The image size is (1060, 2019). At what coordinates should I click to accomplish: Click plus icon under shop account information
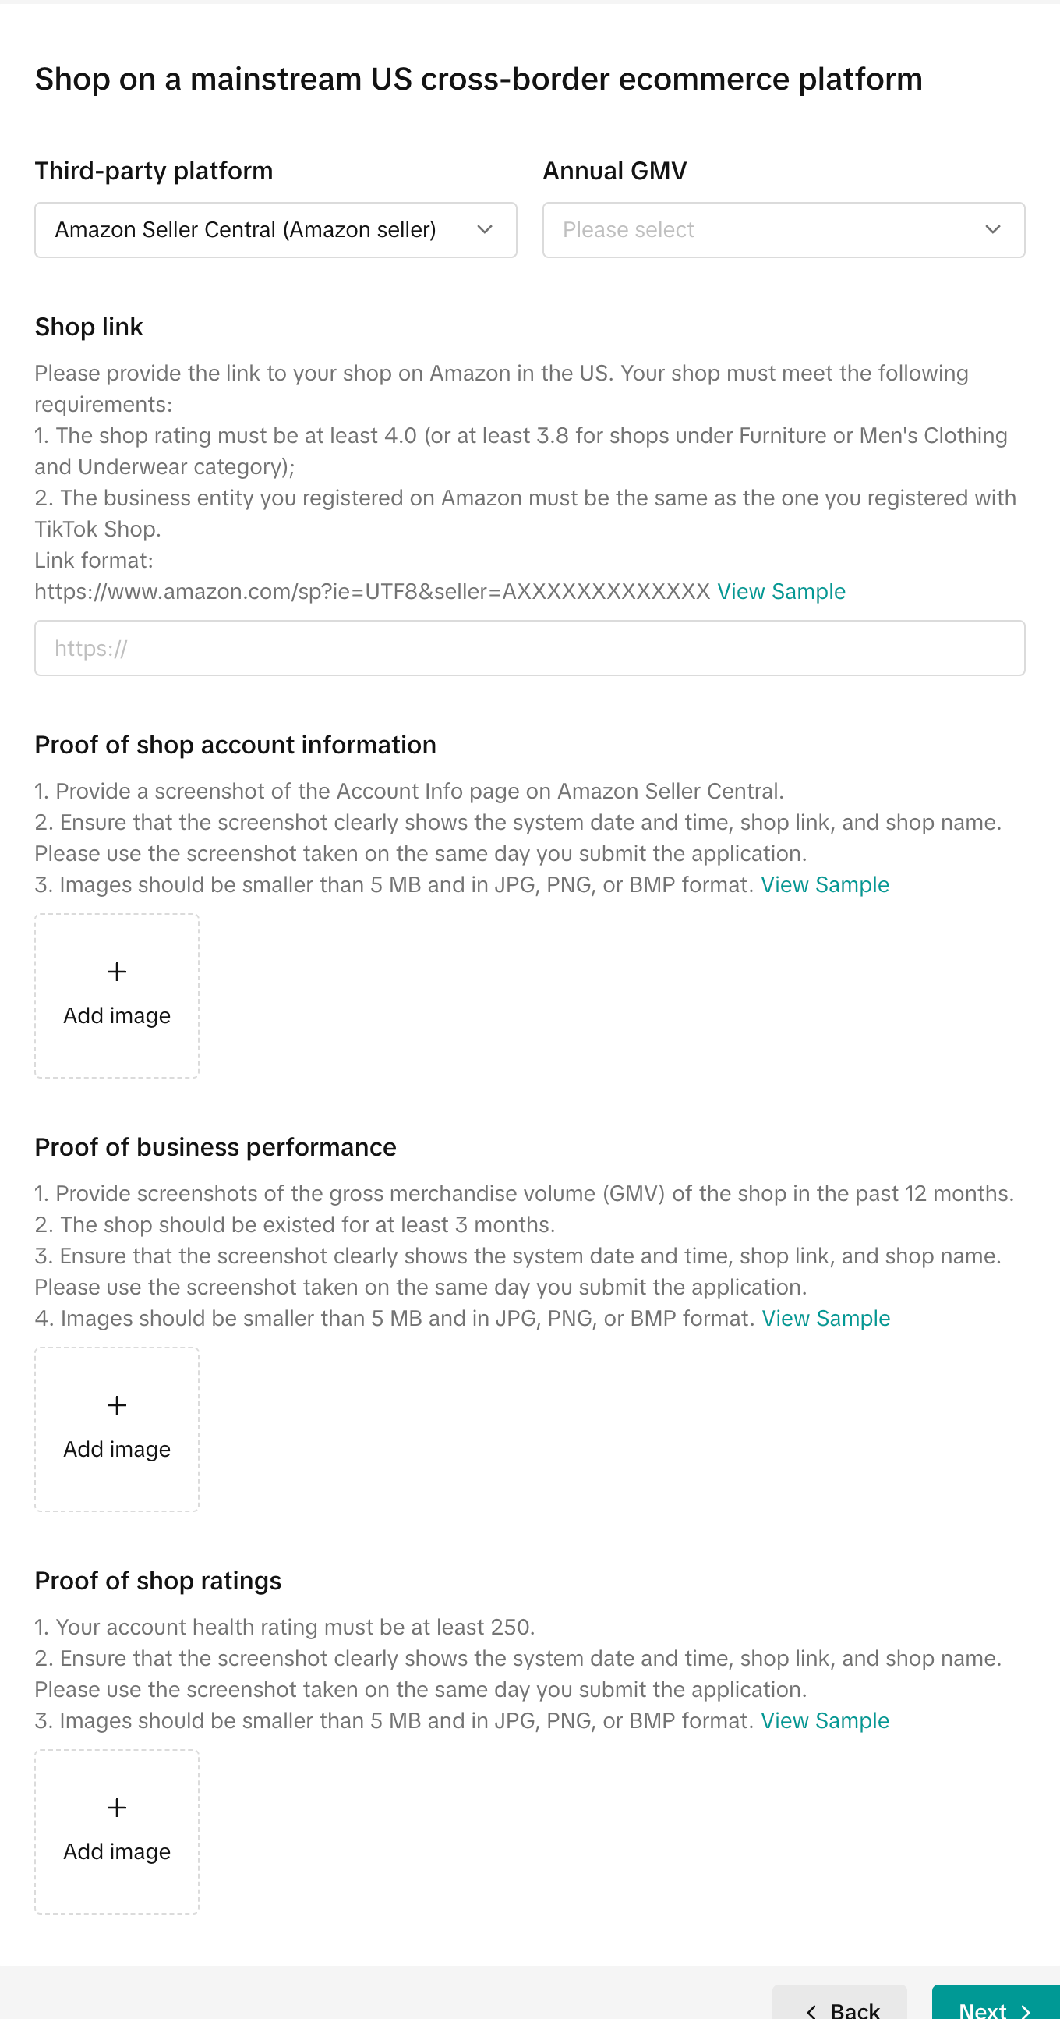(117, 972)
